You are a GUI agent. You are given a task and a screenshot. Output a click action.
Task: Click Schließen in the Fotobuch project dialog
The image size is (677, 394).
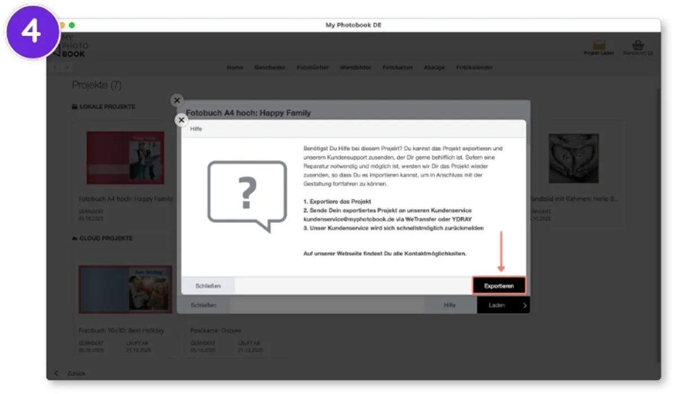pyautogui.click(x=203, y=305)
